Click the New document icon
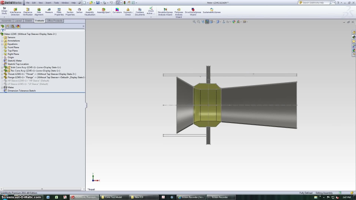The image size is (356, 200). (85, 3)
